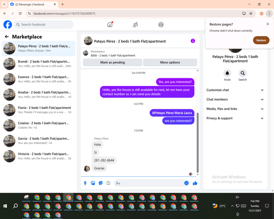Viewport: 274px width, 219px height.
Task: Click Restore button in Chrome popup
Action: pyautogui.click(x=261, y=41)
